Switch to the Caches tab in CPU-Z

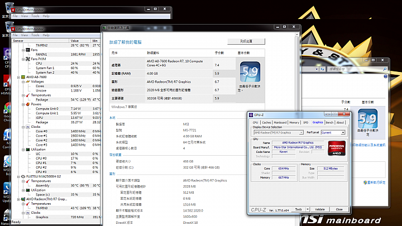point(266,122)
